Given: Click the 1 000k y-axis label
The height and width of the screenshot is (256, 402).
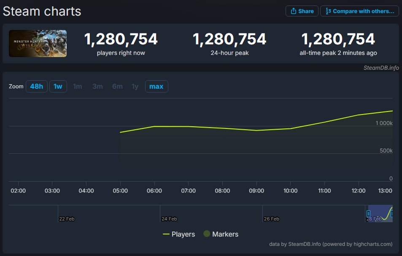Looking at the screenshot, I should [384, 123].
